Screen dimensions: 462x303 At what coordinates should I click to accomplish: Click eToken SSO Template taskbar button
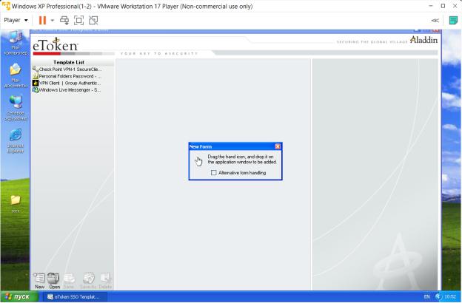point(75,297)
